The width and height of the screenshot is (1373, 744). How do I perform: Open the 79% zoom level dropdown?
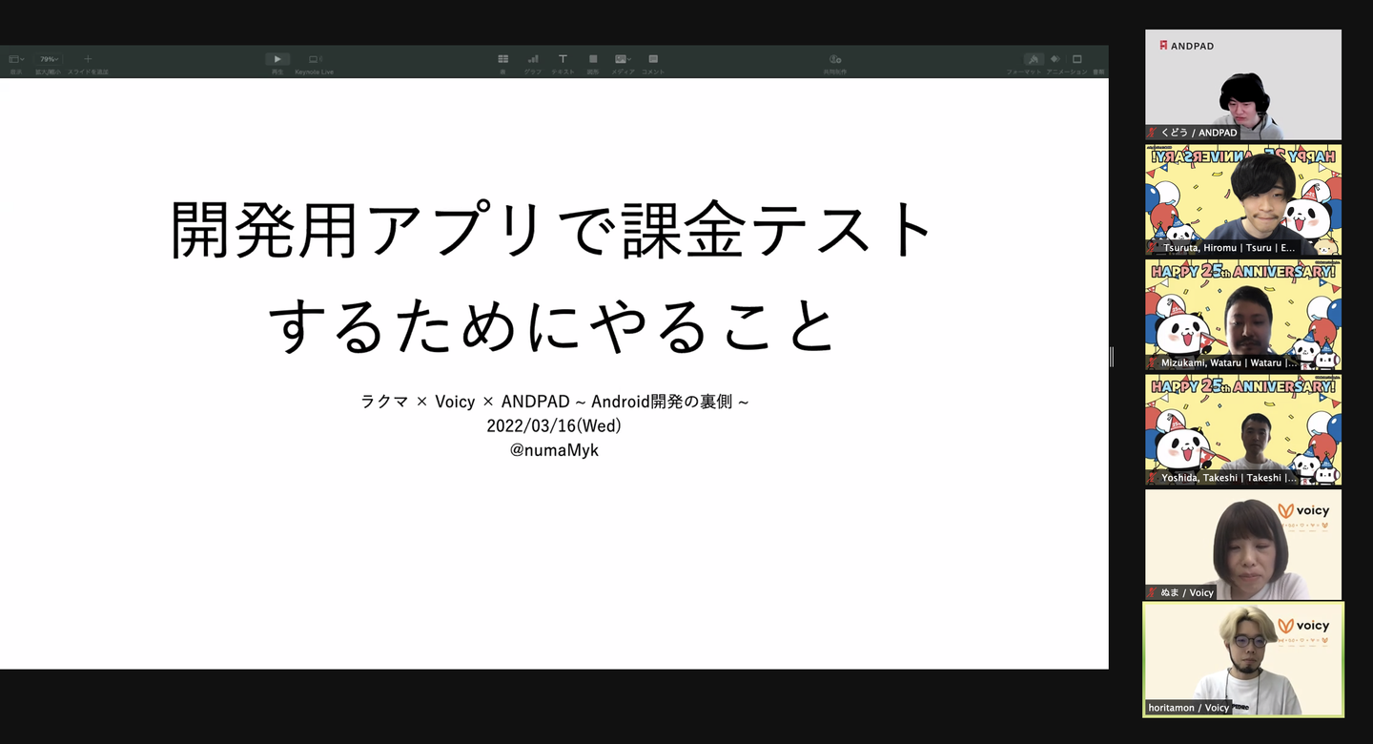tap(49, 59)
